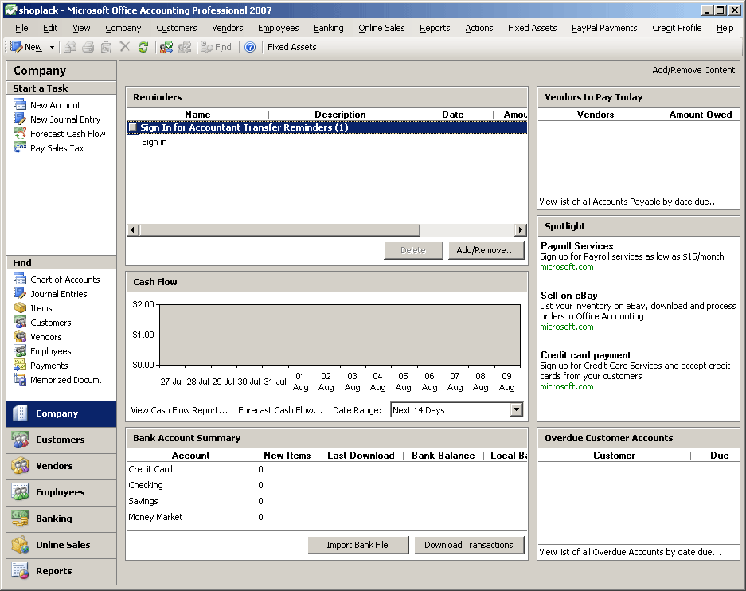Collapse the Sign In for Accountant Transfer group

point(133,127)
